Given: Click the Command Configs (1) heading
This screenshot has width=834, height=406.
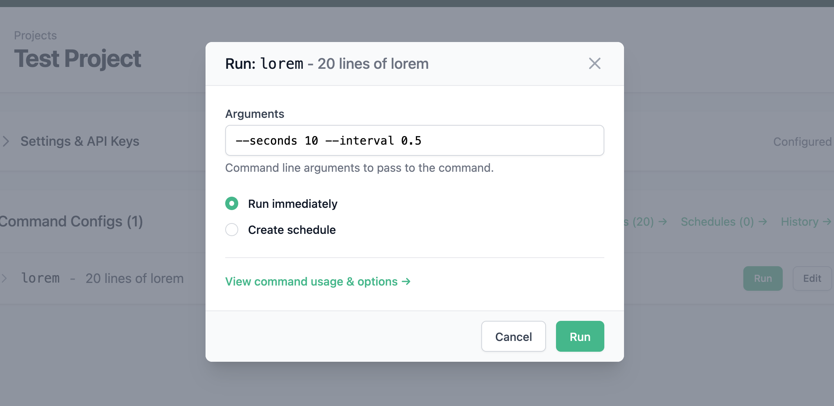Looking at the screenshot, I should click(71, 222).
